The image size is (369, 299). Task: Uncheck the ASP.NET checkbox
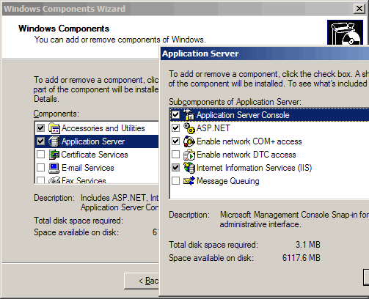[x=175, y=128]
